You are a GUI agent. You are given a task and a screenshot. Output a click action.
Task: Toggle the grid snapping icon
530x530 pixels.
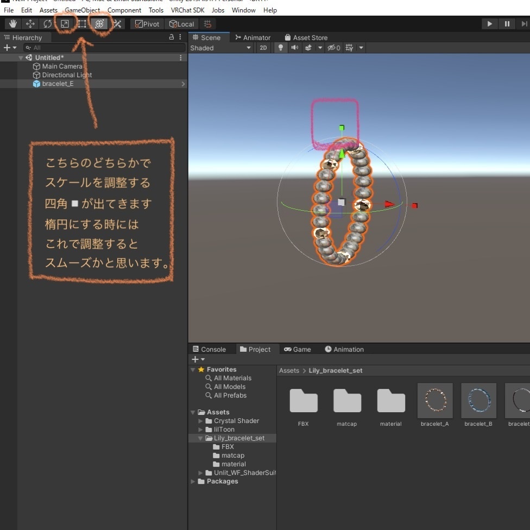[207, 24]
